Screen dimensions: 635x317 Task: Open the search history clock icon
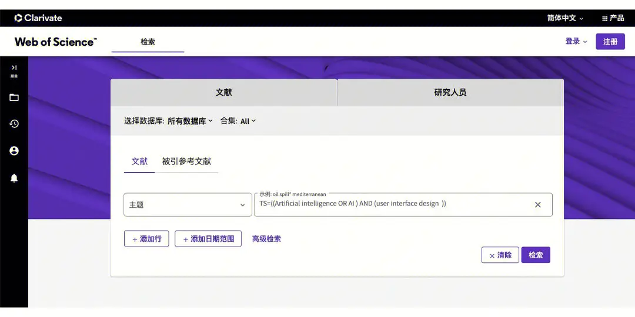click(14, 124)
